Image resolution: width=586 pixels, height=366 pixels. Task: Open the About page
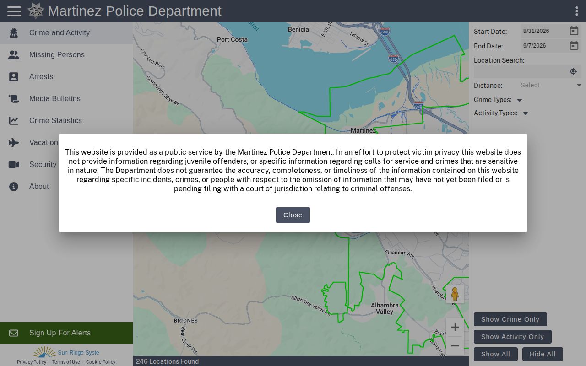point(66,187)
